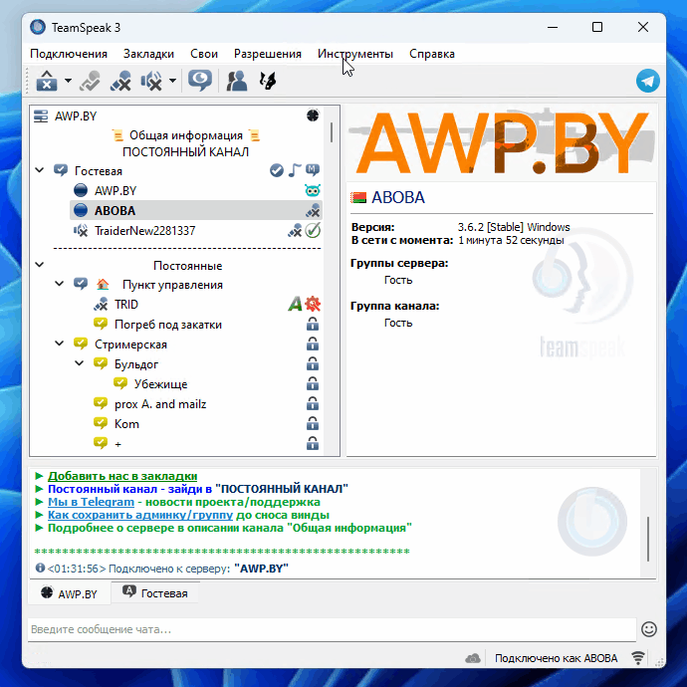The height and width of the screenshot is (687, 687).
Task: Click the channel tree vertical scrollbar
Action: [332, 131]
